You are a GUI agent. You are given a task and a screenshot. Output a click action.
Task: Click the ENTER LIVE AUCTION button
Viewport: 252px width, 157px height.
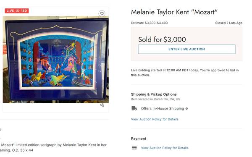186,49
